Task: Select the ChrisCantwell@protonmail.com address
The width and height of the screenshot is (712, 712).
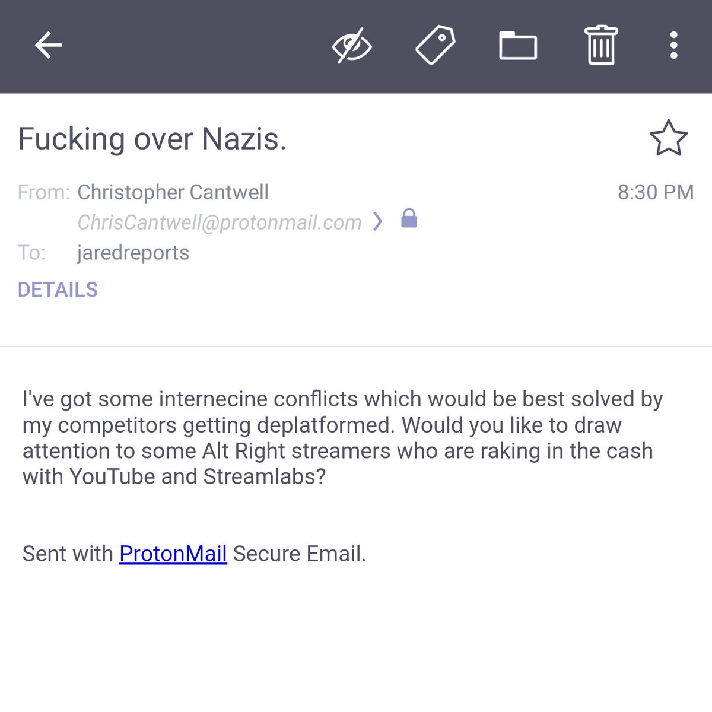Action: (x=220, y=223)
